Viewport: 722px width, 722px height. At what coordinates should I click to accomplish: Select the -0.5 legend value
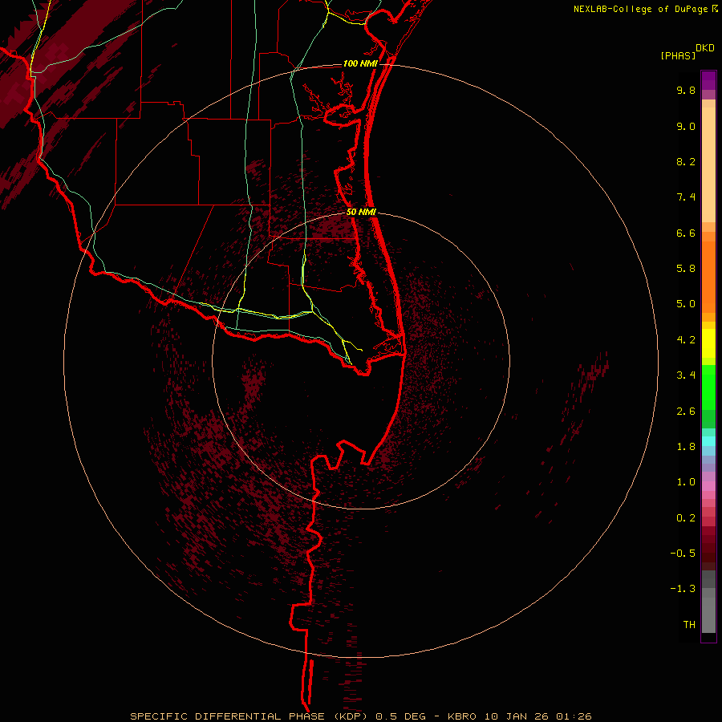tap(683, 554)
